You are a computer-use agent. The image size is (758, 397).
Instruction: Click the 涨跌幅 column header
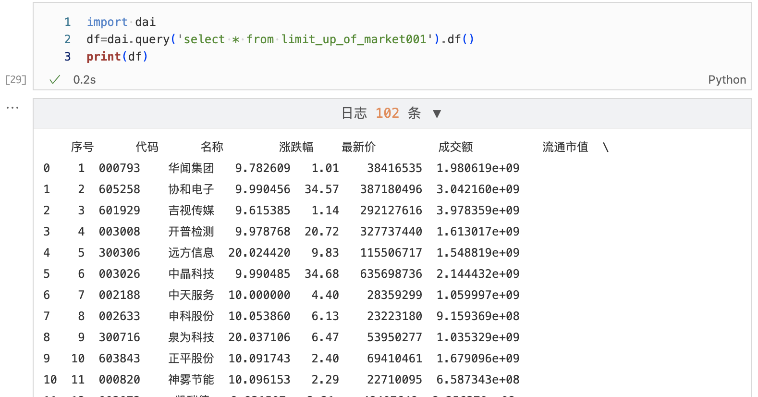coord(296,147)
